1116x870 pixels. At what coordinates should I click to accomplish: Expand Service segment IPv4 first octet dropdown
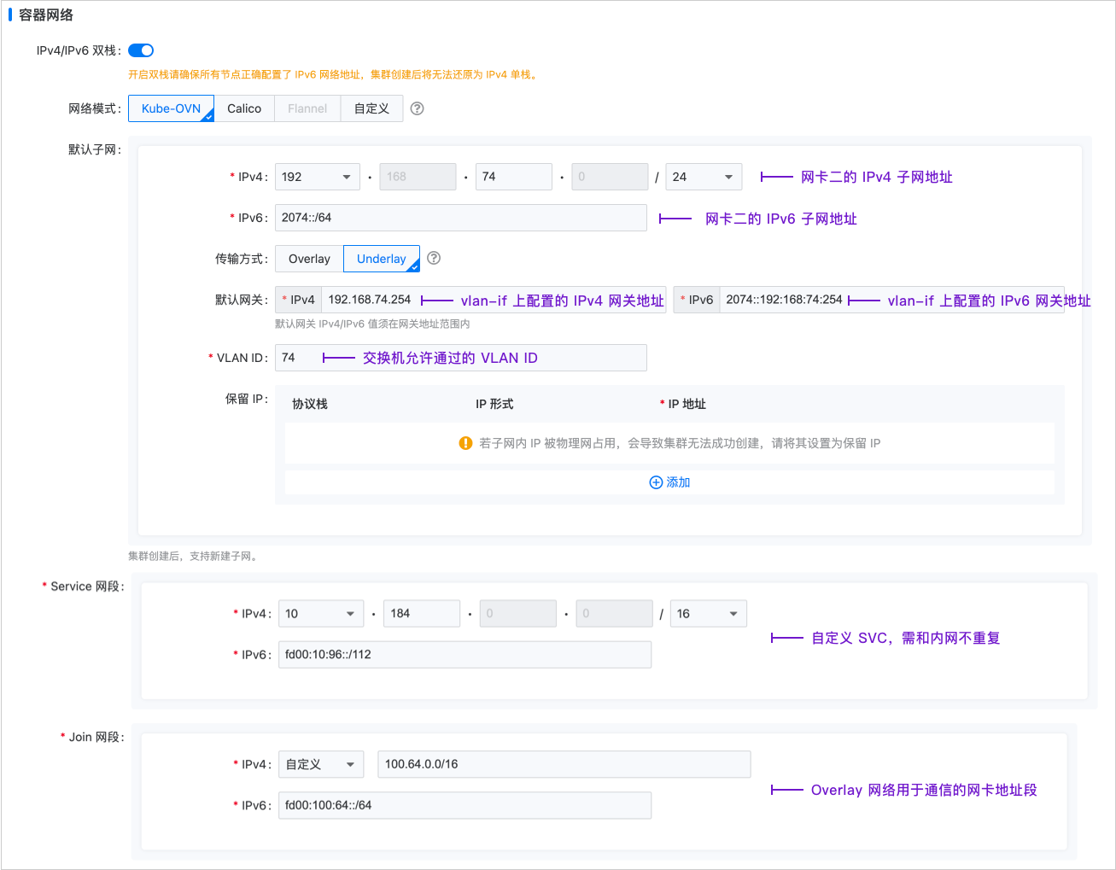[x=320, y=614]
